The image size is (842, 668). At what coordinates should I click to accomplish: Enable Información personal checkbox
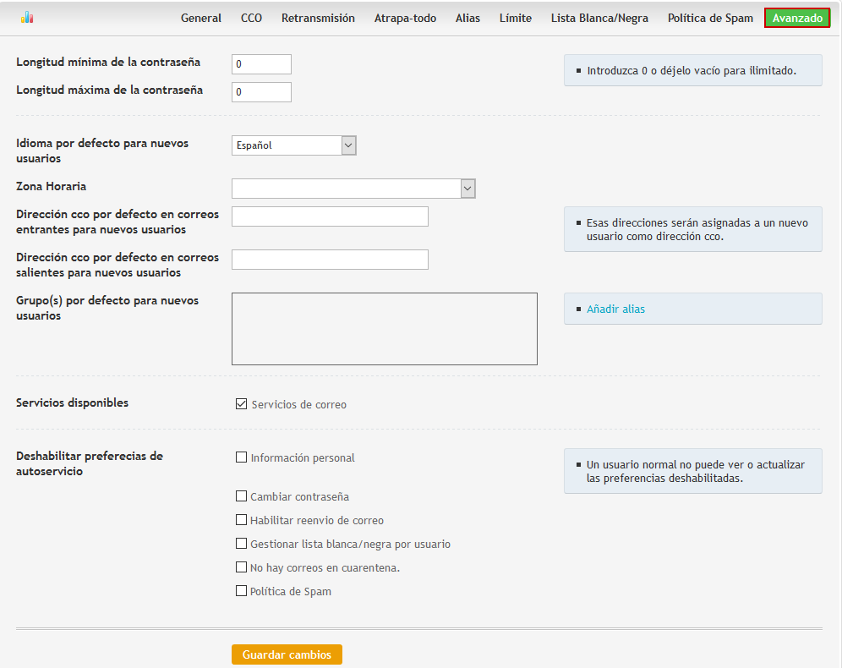tap(241, 457)
